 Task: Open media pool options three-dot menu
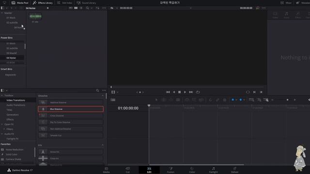click(104, 8)
